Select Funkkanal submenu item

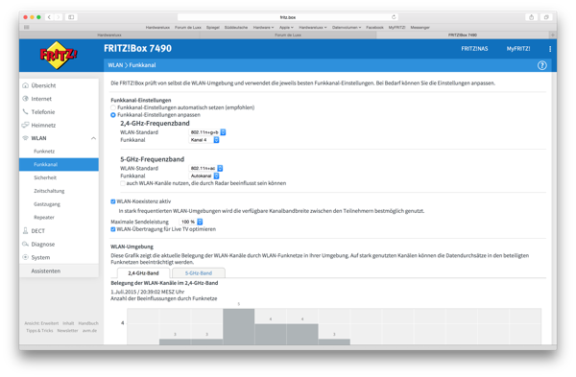[x=60, y=164]
